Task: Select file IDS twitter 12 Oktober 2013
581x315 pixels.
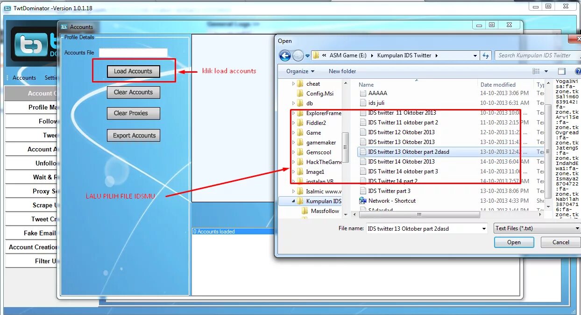Action: click(401, 132)
